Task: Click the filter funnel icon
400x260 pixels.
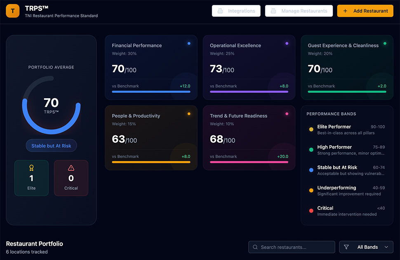Action: coord(346,247)
